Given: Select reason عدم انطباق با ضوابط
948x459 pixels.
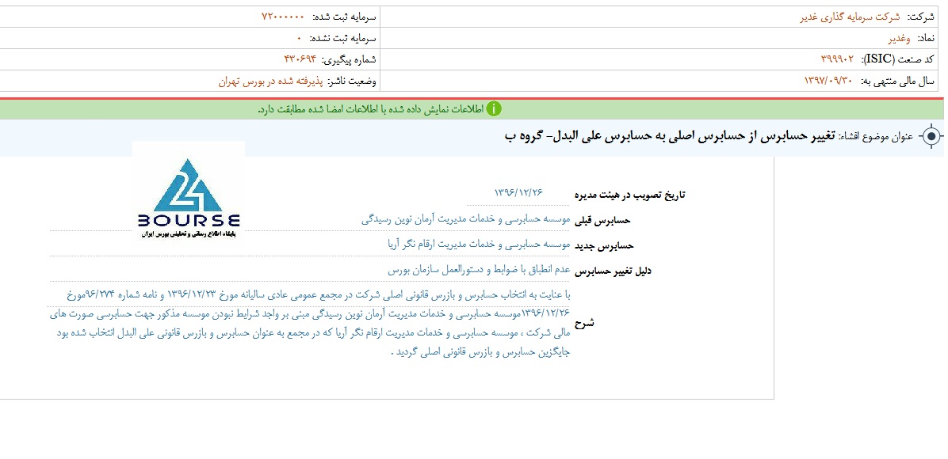Looking at the screenshot, I should [x=479, y=270].
